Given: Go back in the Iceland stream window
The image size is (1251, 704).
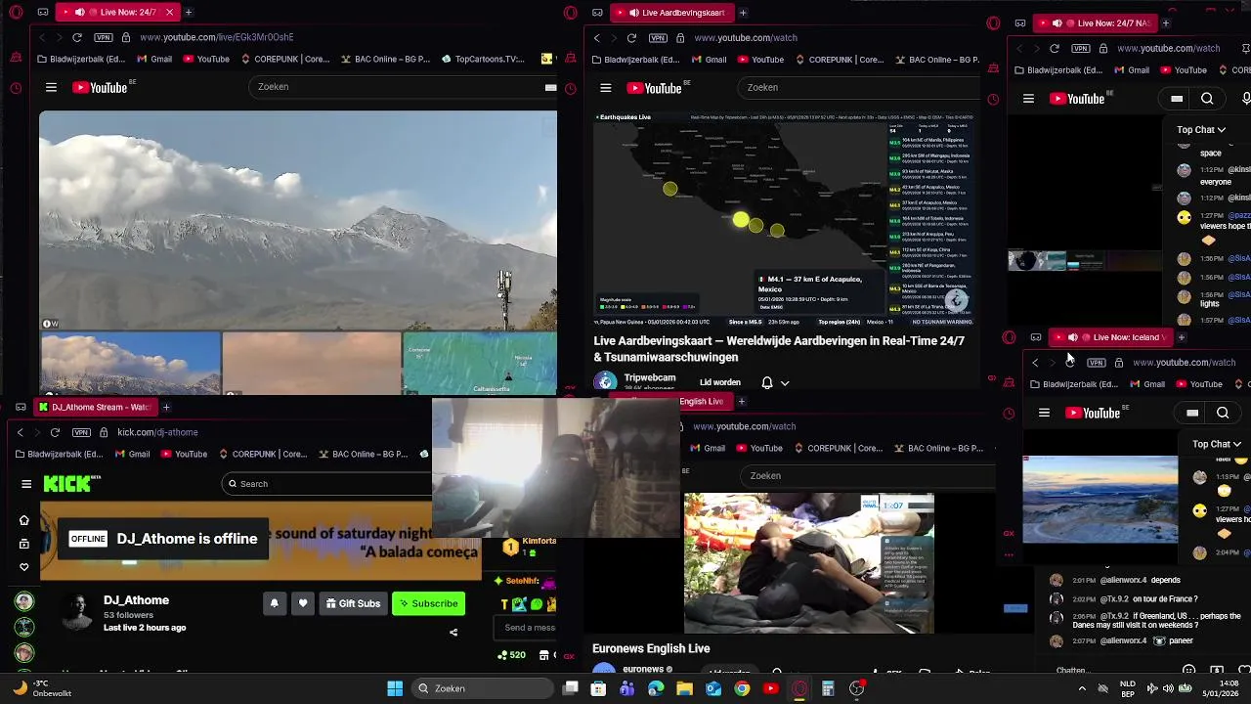Looking at the screenshot, I should coord(1035,363).
